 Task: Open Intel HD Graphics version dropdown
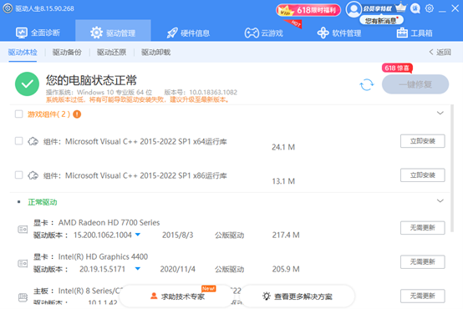(138, 269)
